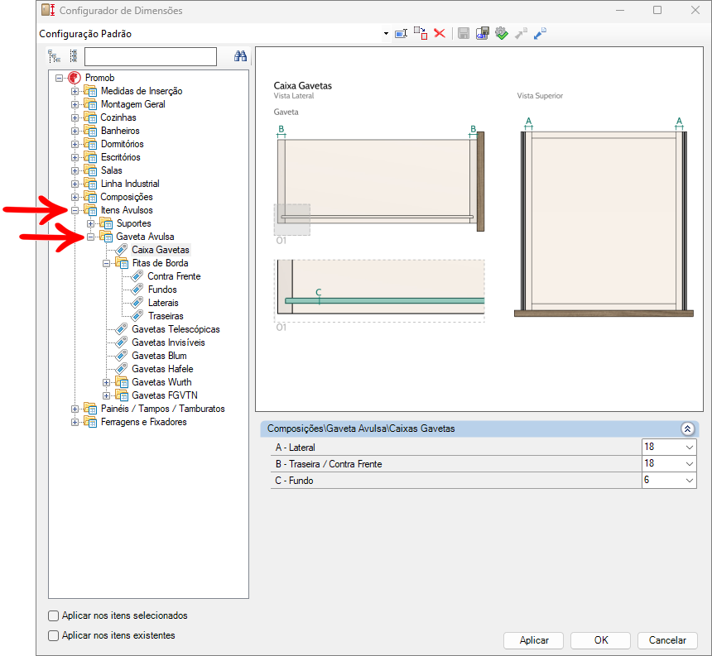Click the binoculars search icon
The width and height of the screenshot is (712, 656).
(x=240, y=56)
